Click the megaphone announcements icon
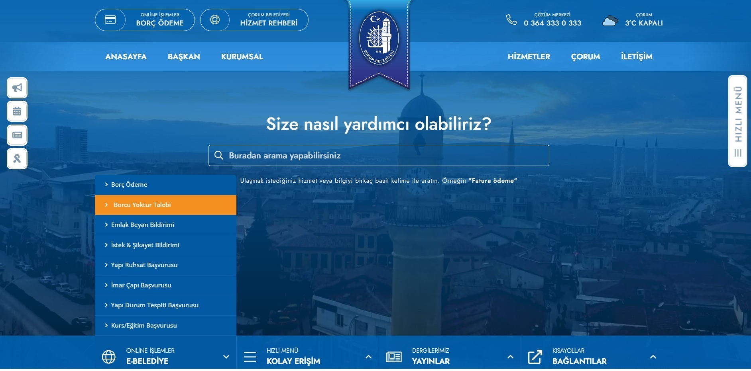 click(x=17, y=88)
